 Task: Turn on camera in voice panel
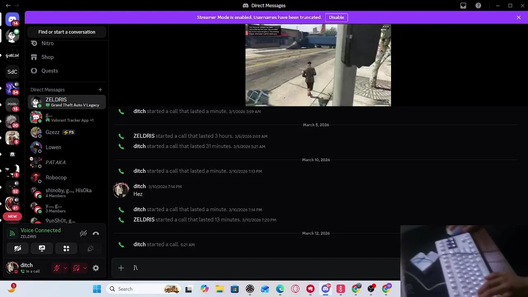(18, 248)
